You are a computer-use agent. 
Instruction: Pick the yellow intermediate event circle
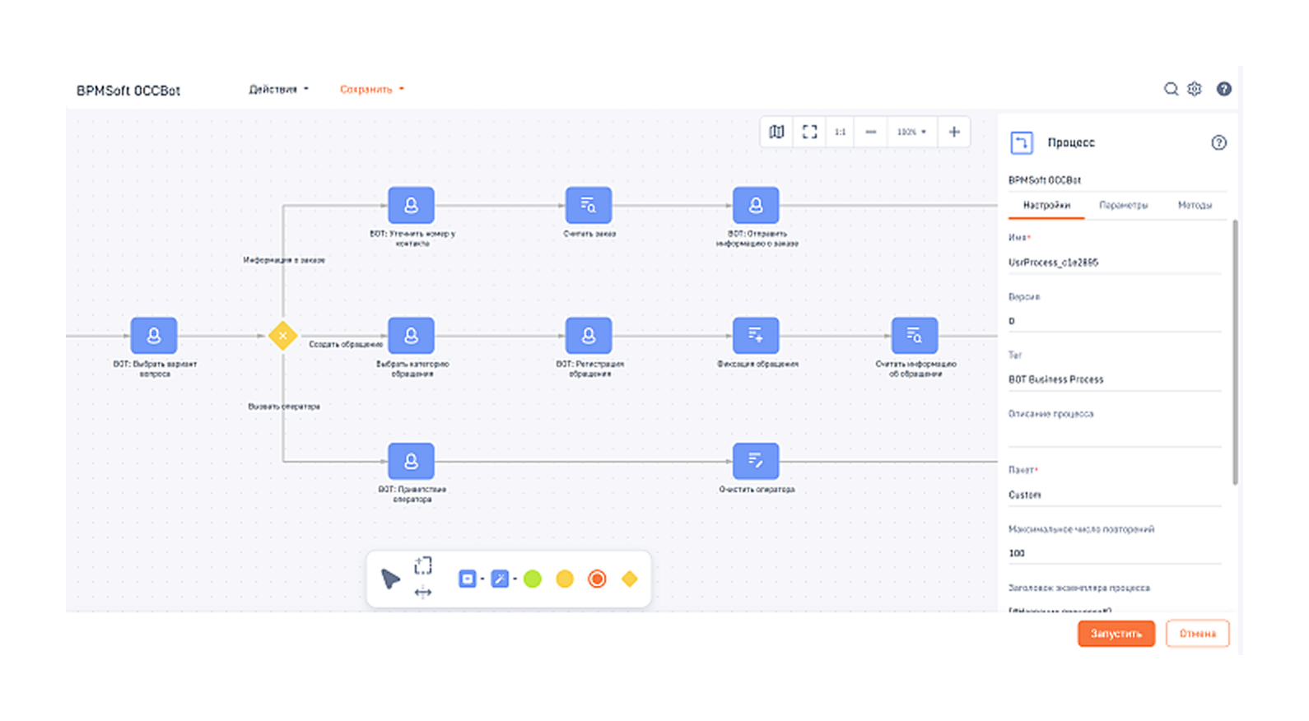tap(565, 579)
